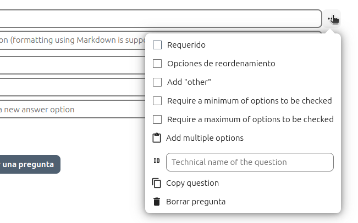Click the question title text field
This screenshot has width=358, height=223.
pyautogui.click(x=159, y=19)
